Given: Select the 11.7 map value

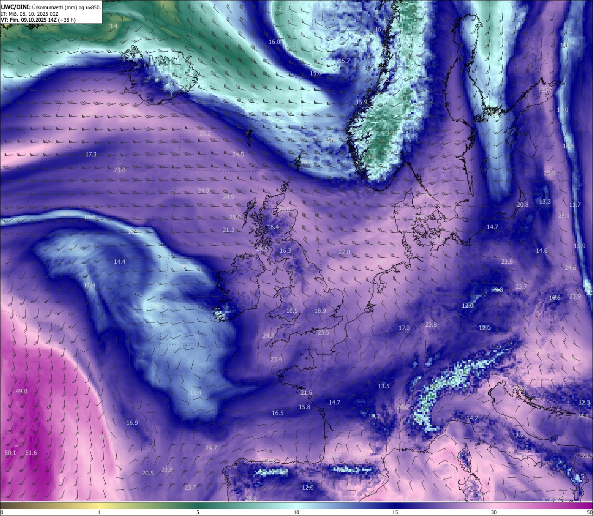Looking at the screenshot, I should tap(575, 205).
